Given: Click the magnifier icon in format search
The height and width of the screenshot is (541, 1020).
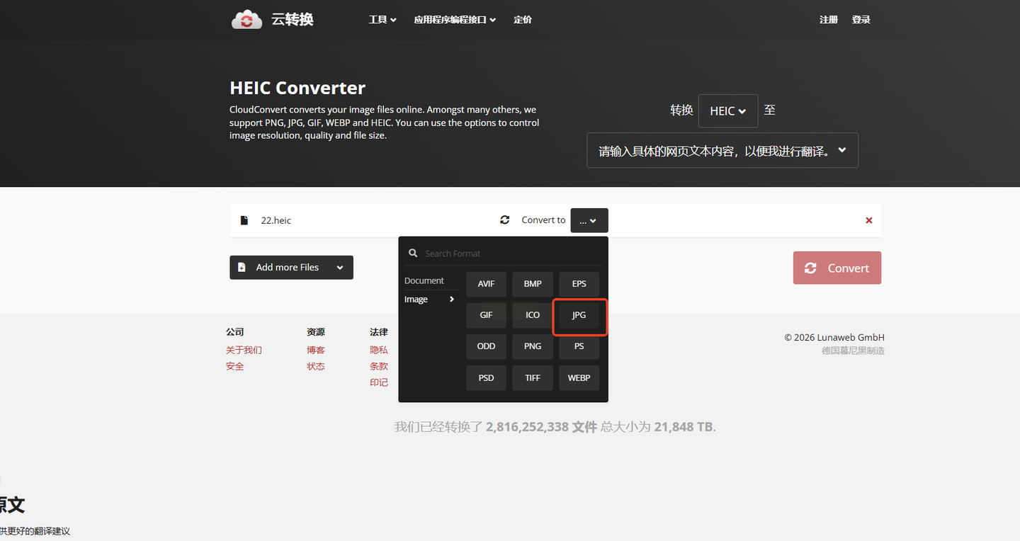Looking at the screenshot, I should [413, 253].
